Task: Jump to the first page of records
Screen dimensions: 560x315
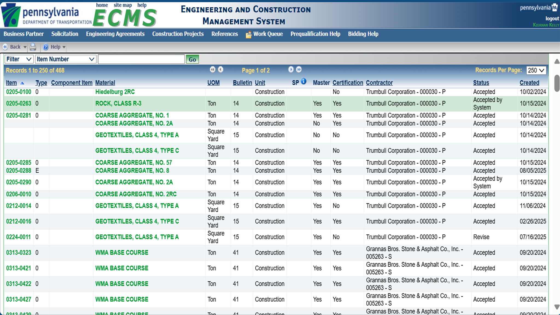Action: coord(212,69)
